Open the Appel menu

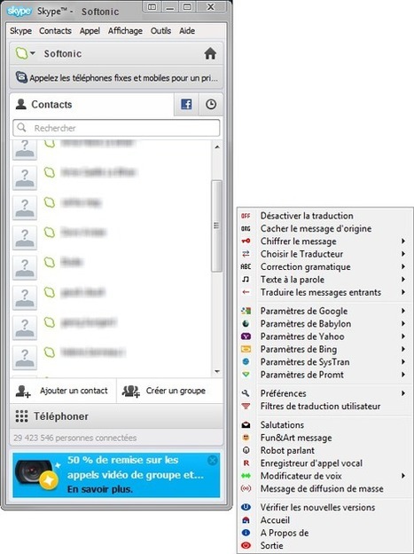90,31
